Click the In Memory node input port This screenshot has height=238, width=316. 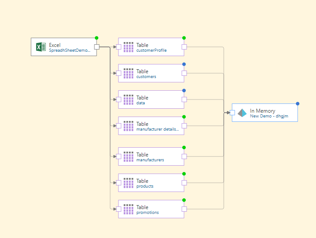(232, 113)
